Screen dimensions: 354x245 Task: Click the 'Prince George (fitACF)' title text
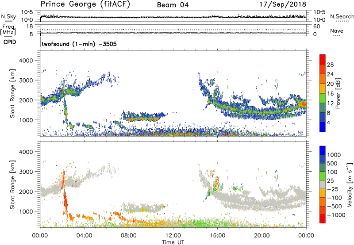pyautogui.click(x=85, y=4)
